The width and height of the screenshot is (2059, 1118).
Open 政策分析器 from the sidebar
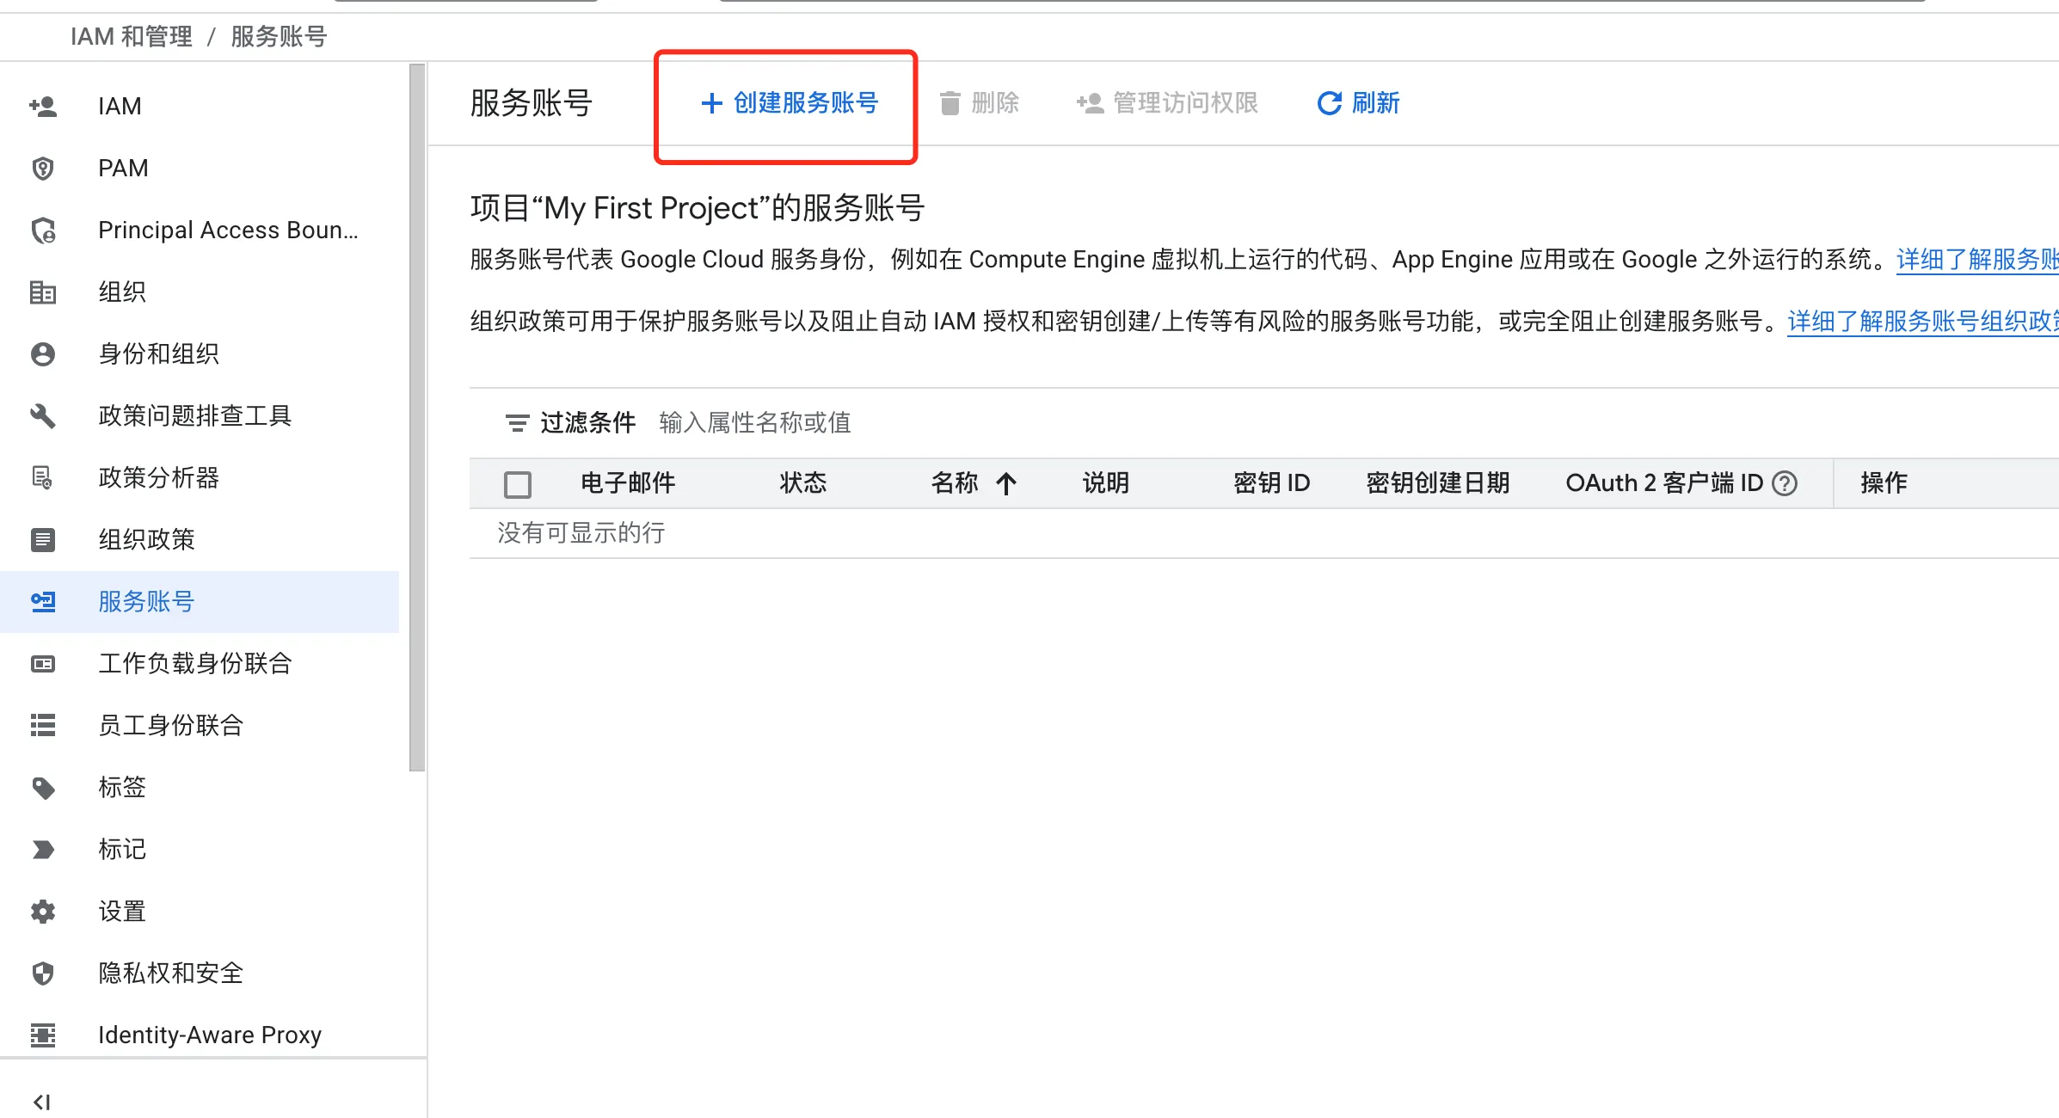158,477
